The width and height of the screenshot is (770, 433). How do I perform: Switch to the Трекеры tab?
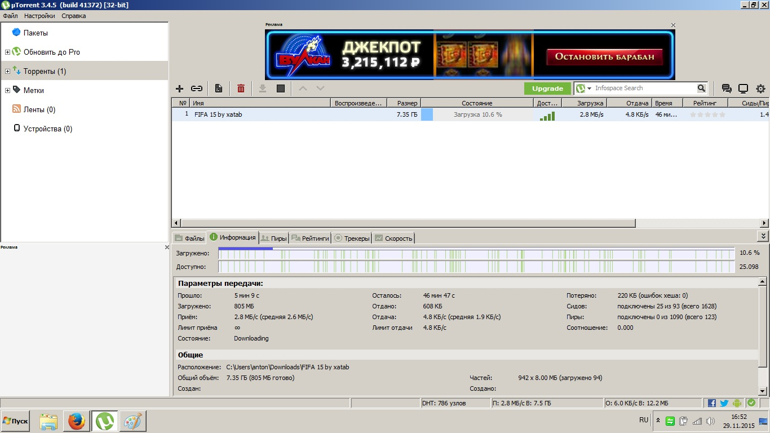(352, 238)
